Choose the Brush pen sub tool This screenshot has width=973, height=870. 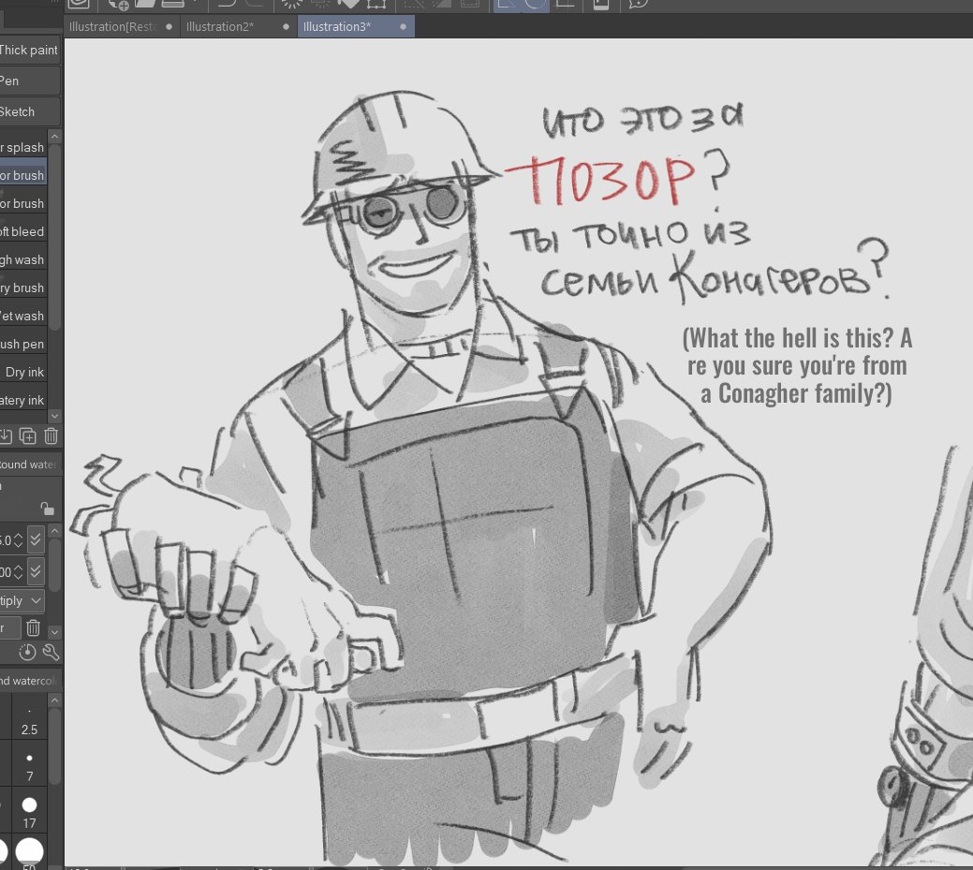tap(23, 344)
